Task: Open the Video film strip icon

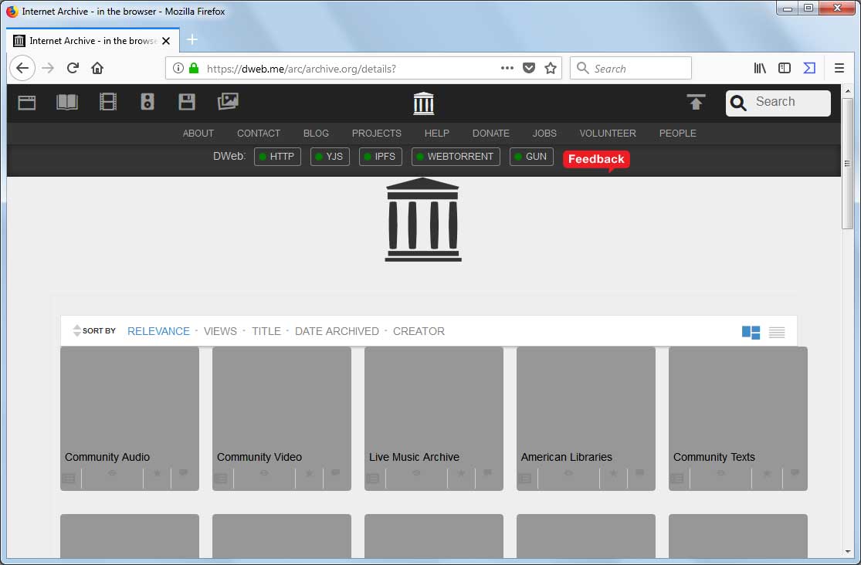Action: [107, 102]
